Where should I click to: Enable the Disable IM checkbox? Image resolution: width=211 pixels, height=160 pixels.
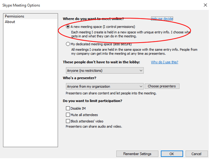pos(68,108)
